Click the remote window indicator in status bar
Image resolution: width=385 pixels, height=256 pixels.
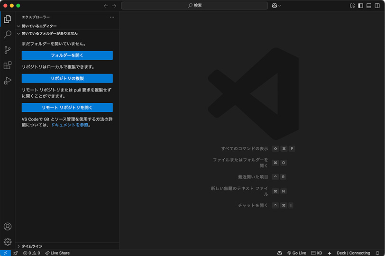click(5, 253)
